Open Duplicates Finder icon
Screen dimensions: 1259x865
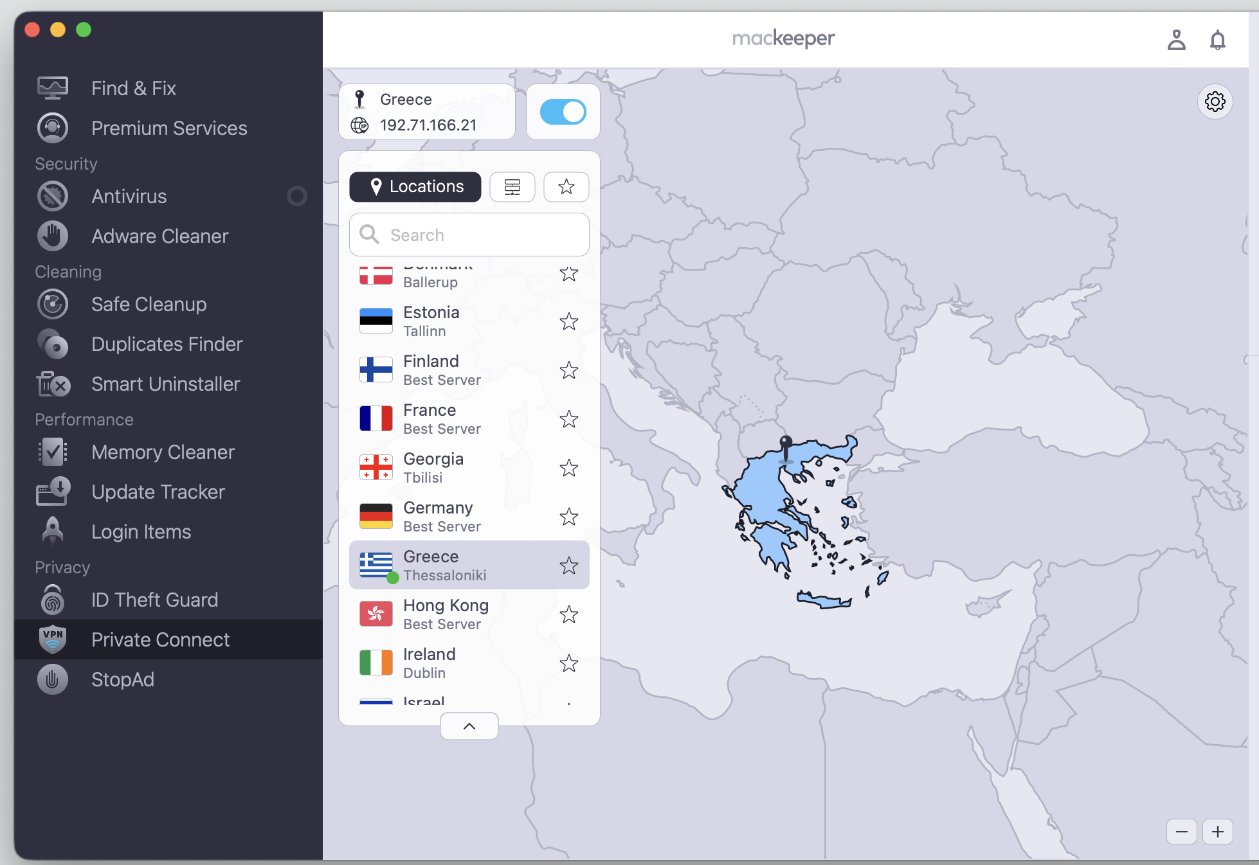click(x=53, y=344)
